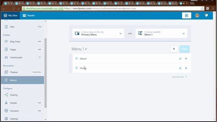Open Settings in sidebar
The image size is (217, 122).
[14, 119]
